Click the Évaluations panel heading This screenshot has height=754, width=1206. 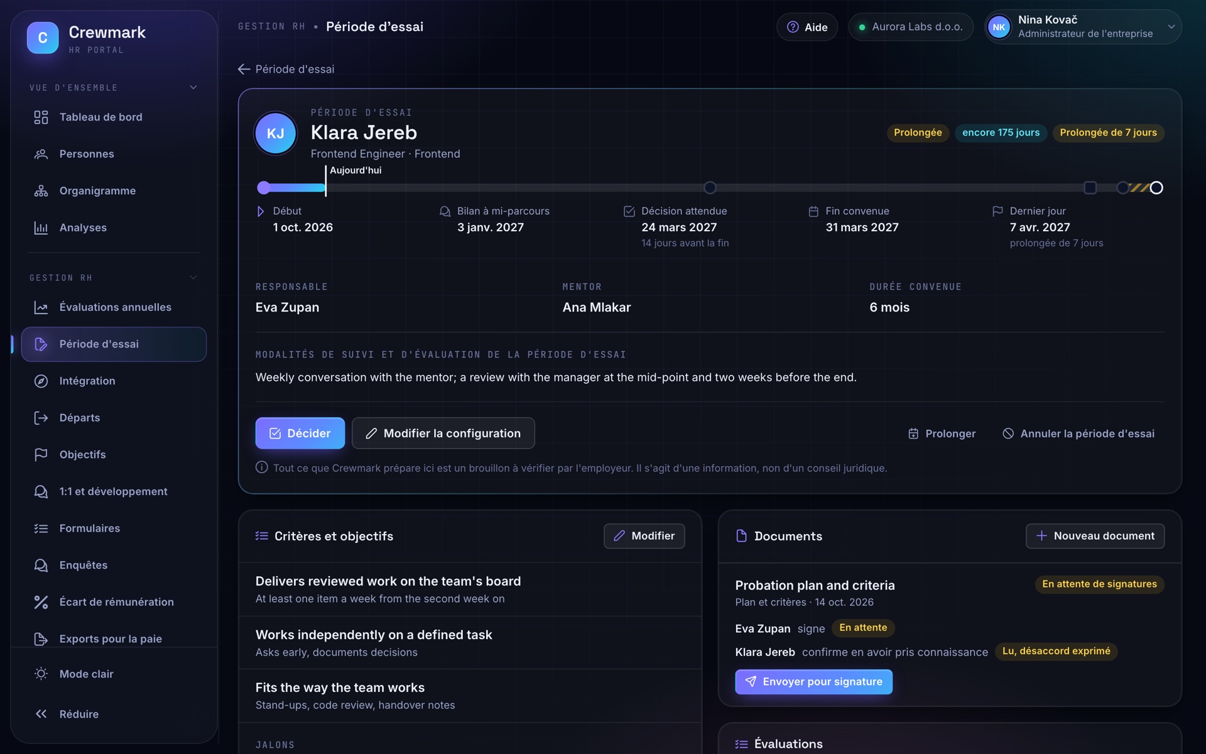point(788,744)
